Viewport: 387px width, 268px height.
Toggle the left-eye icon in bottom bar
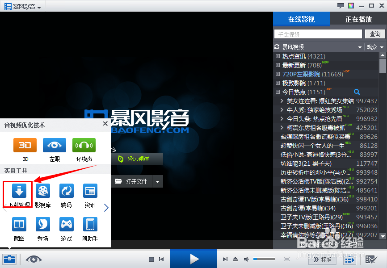pyautogui.click(x=34, y=259)
